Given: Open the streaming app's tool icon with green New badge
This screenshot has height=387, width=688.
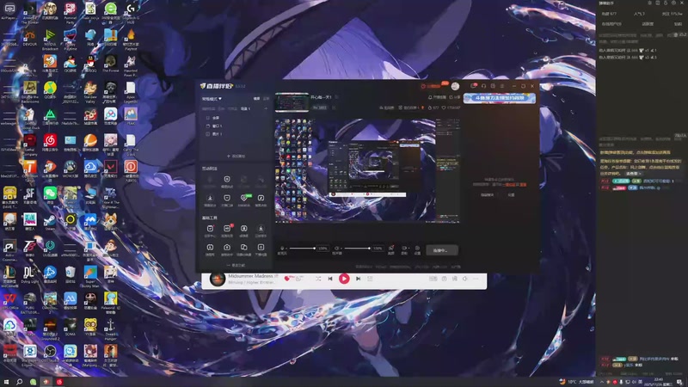Looking at the screenshot, I should point(244,199).
